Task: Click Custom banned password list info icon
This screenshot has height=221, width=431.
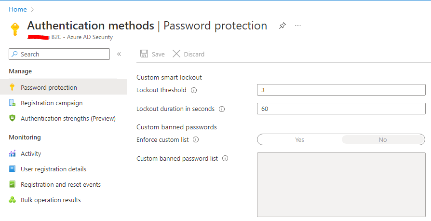Action: coord(225,158)
